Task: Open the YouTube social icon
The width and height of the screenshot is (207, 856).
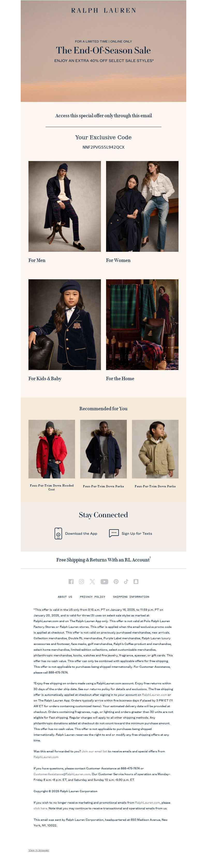Action: pyautogui.click(x=104, y=581)
